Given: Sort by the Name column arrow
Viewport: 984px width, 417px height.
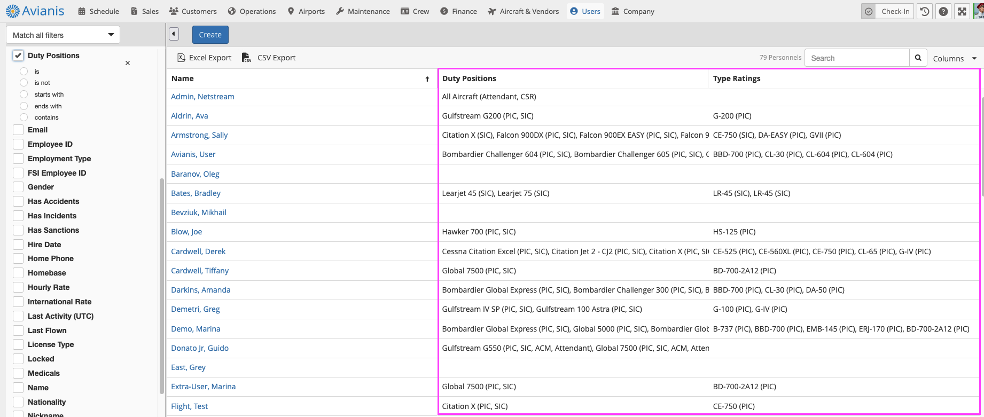Looking at the screenshot, I should click(x=427, y=79).
